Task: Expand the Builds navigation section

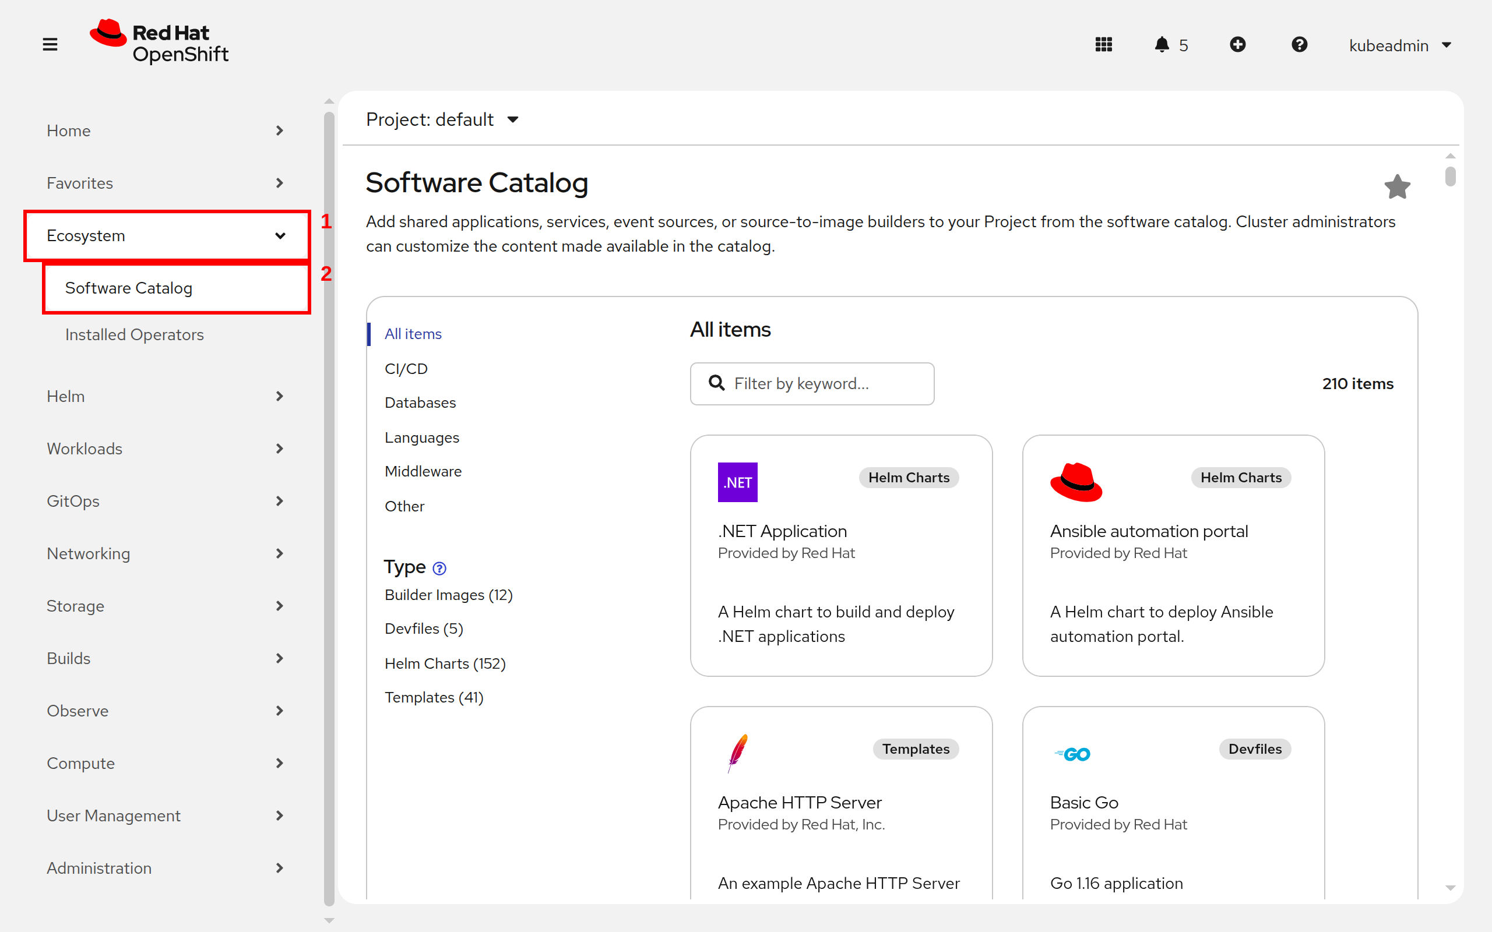Action: point(167,658)
